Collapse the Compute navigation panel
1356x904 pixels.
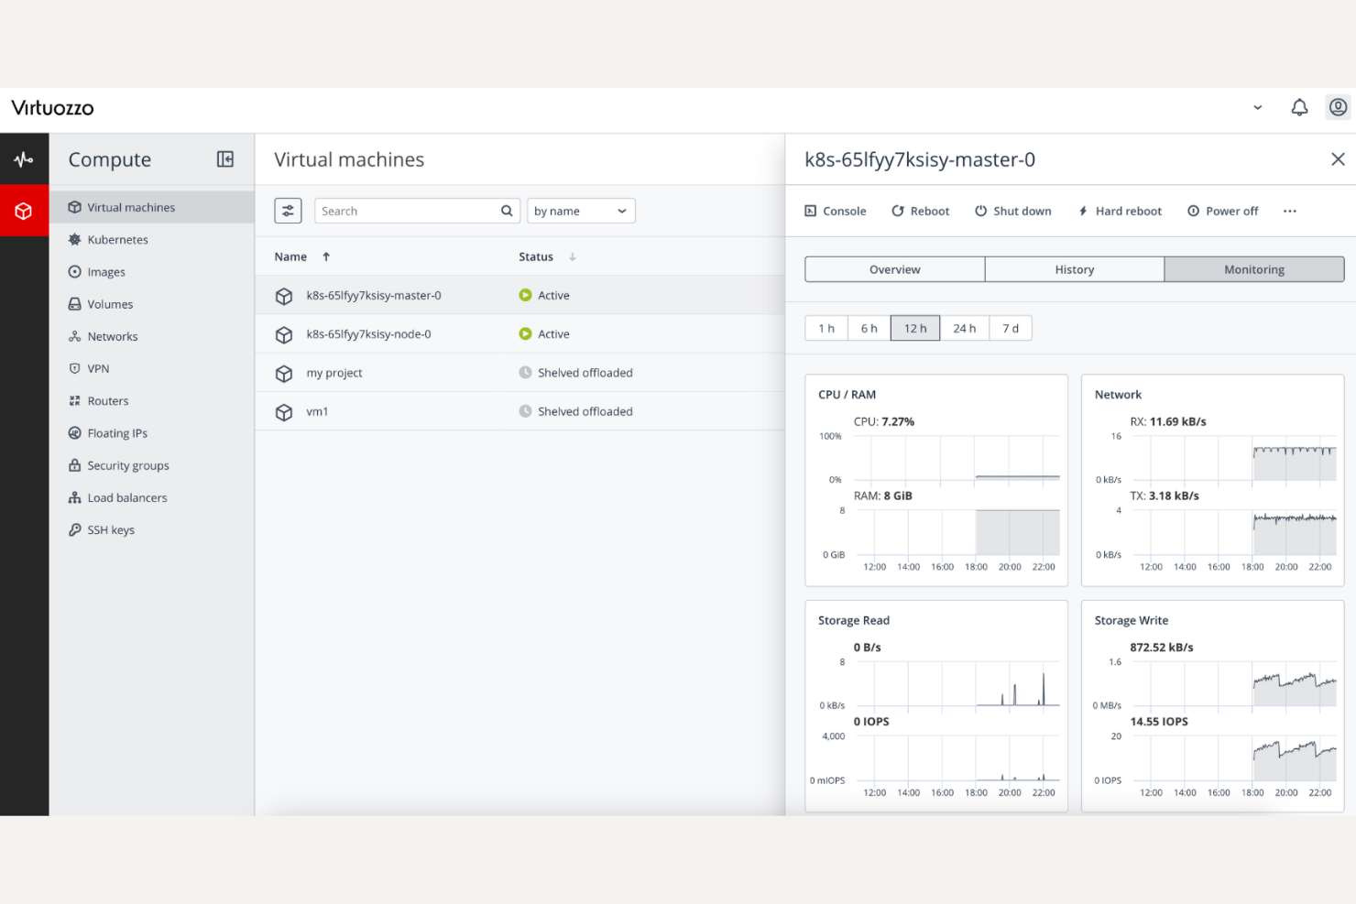[x=224, y=158]
